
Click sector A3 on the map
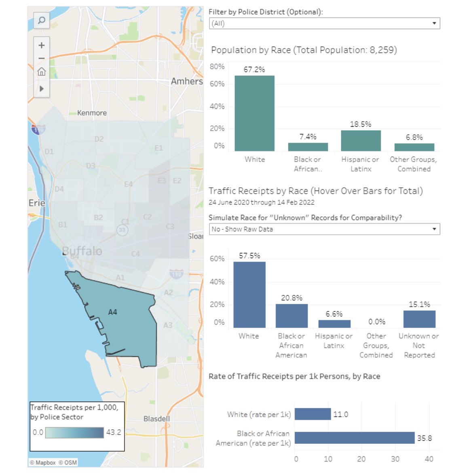168,325
